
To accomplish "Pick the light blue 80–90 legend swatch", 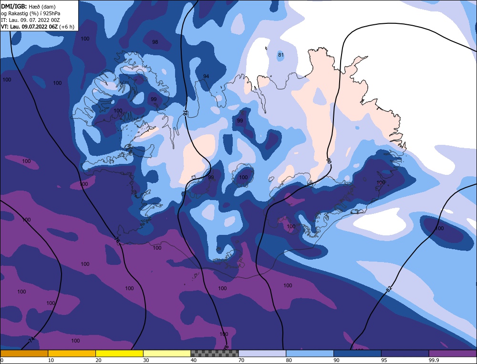I will coord(310,354).
